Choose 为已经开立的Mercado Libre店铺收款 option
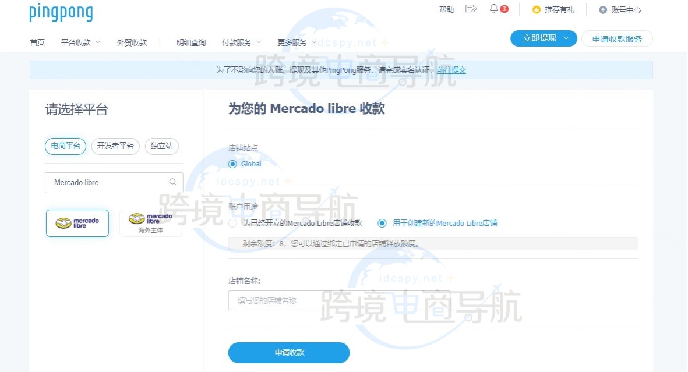 pos(233,224)
